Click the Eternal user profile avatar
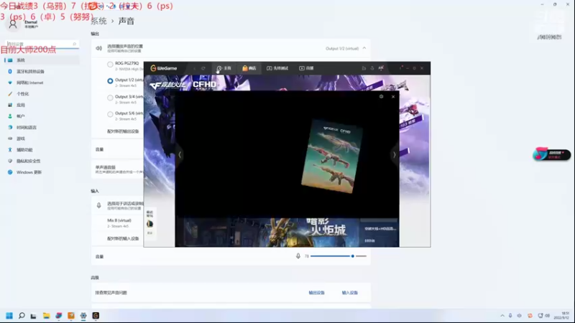This screenshot has height=323, width=575. pyautogui.click(x=13, y=24)
